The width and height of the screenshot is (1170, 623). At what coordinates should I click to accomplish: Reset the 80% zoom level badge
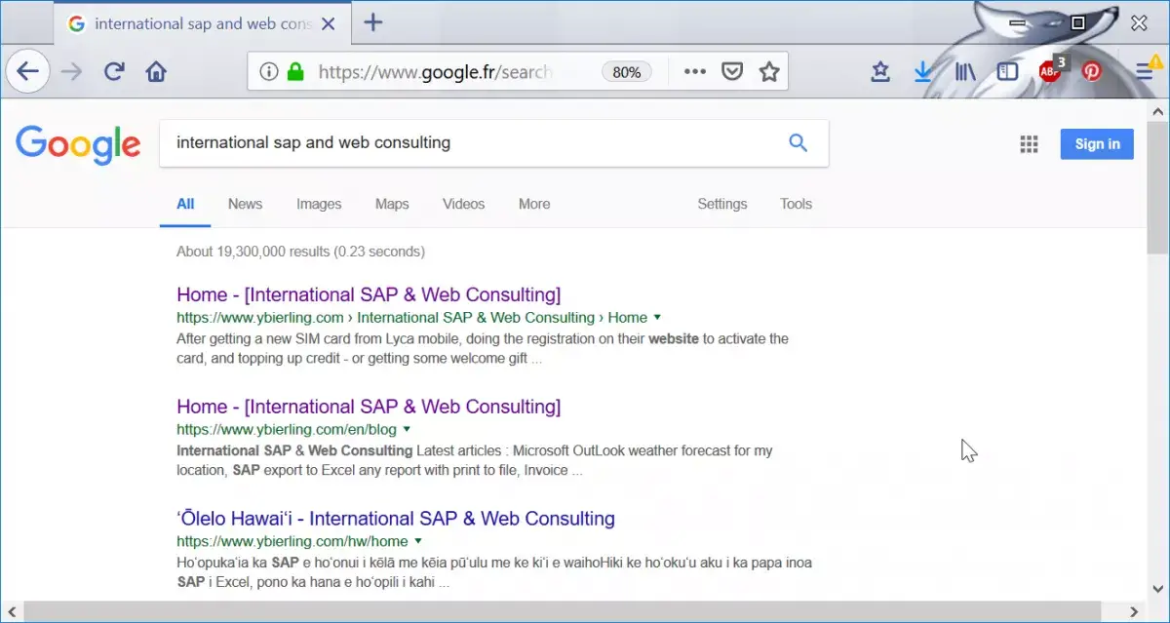pos(627,72)
